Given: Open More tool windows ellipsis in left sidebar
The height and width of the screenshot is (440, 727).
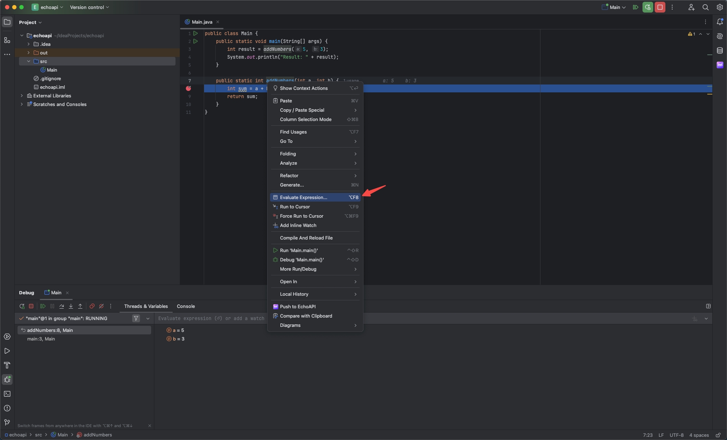Looking at the screenshot, I should coord(7,54).
